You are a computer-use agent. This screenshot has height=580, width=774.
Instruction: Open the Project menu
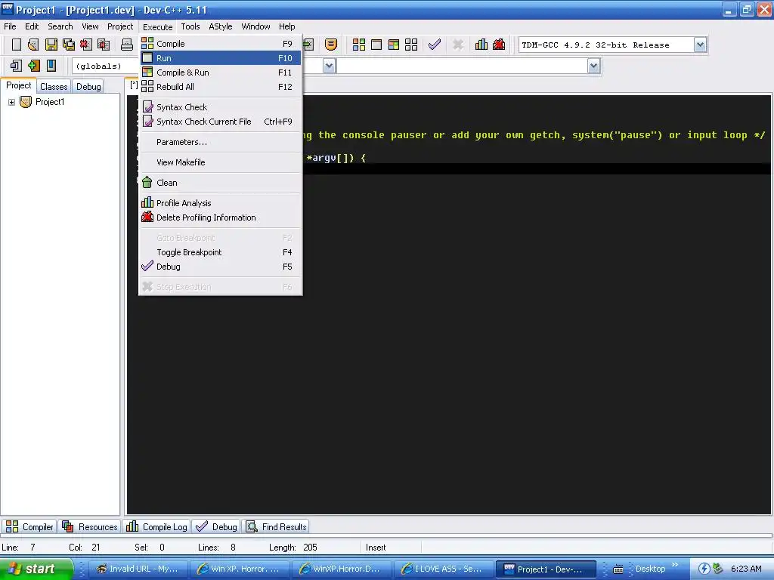point(120,26)
